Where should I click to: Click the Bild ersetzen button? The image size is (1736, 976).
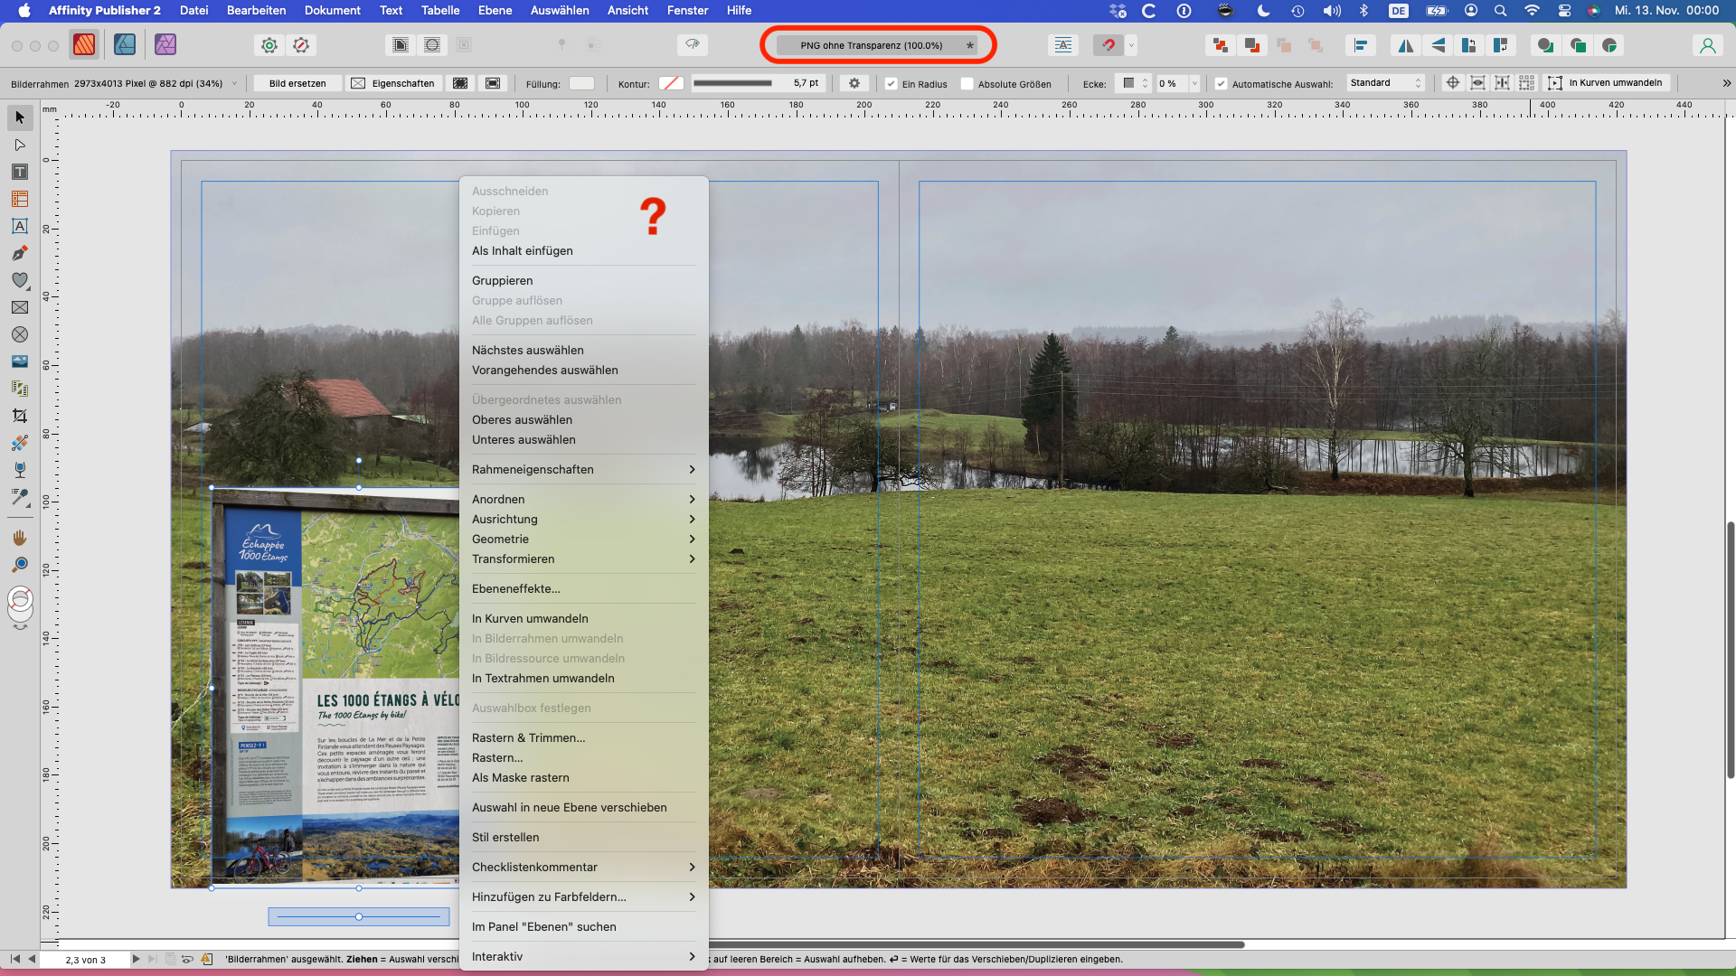coord(297,83)
